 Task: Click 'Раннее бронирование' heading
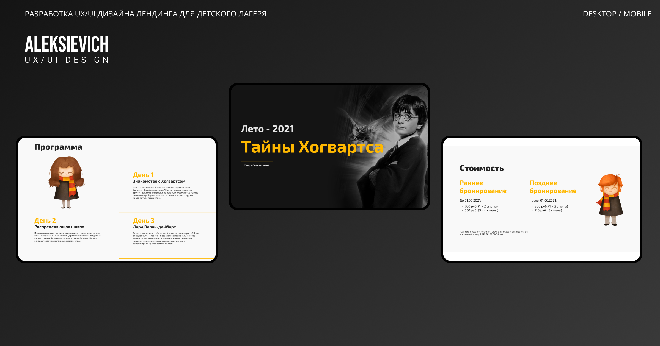483,187
